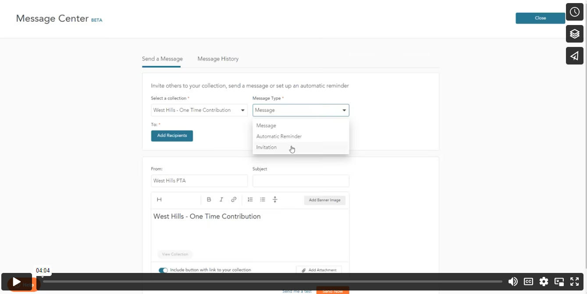587x294 pixels.
Task: Apply bulleted list formatting
Action: pos(263,200)
